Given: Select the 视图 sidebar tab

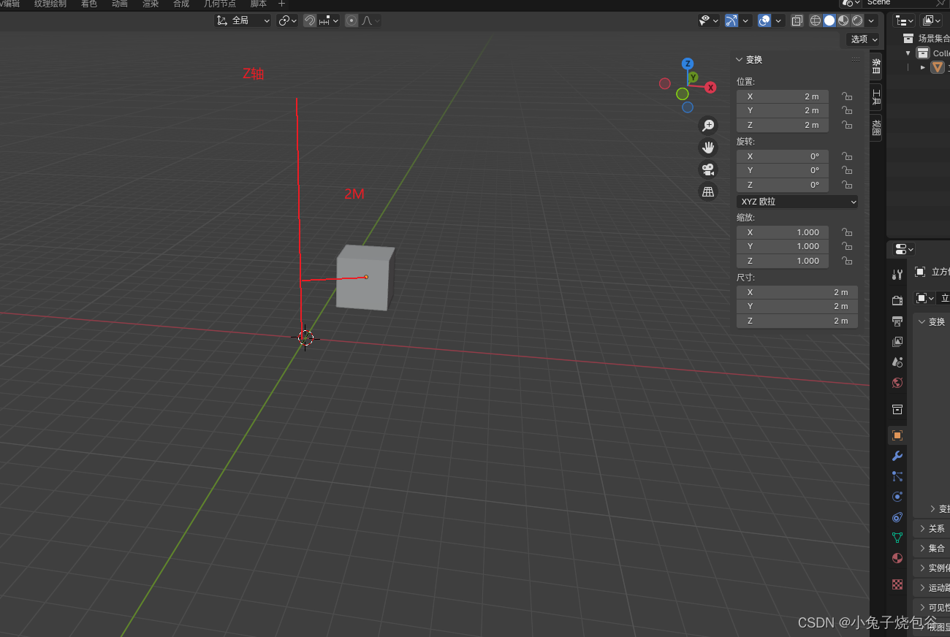Looking at the screenshot, I should pos(875,128).
